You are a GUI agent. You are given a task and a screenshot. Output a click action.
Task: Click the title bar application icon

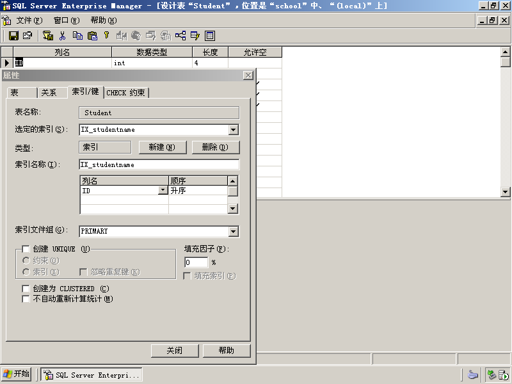(6, 6)
